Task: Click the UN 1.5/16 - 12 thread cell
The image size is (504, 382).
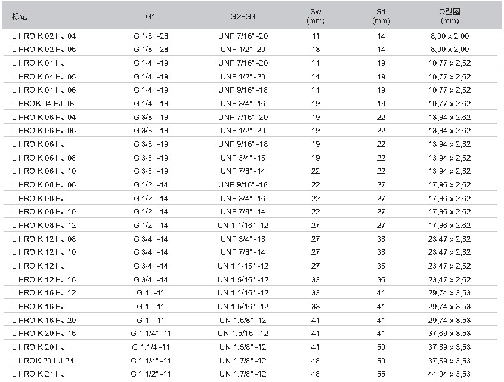Action: point(243,334)
